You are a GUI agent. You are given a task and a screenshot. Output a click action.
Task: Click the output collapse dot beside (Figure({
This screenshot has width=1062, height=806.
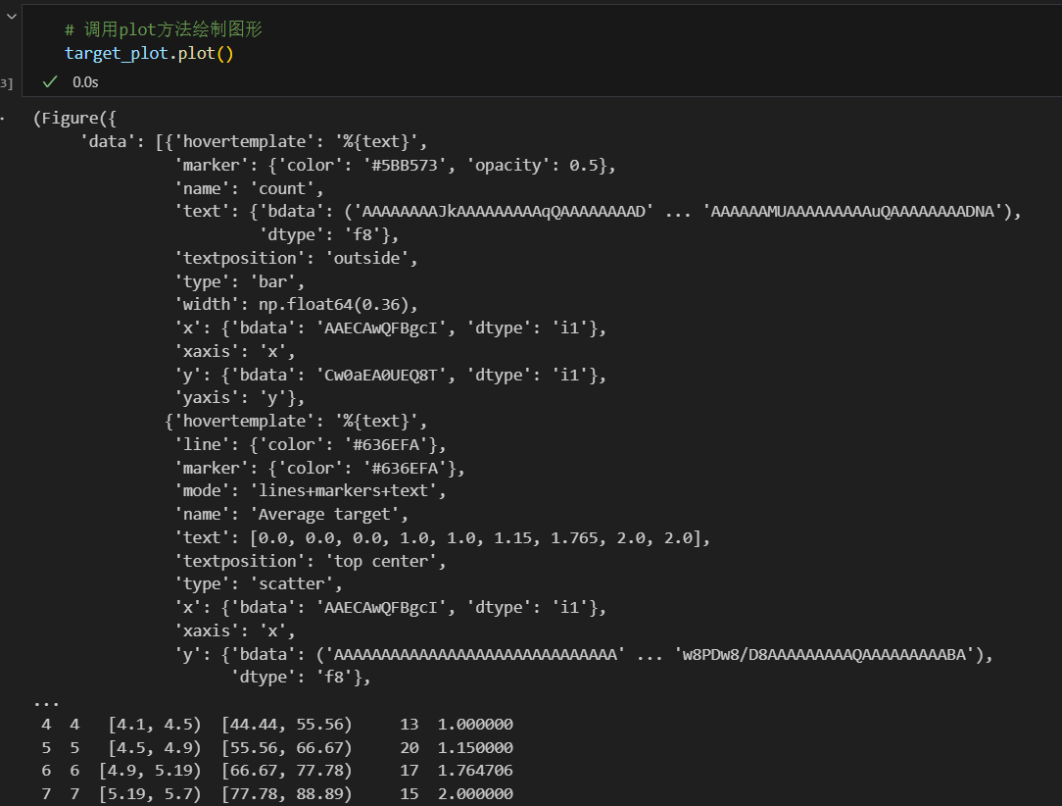(4, 118)
